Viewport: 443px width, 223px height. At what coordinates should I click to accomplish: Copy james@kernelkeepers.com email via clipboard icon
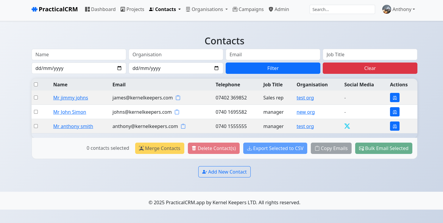tap(178, 98)
